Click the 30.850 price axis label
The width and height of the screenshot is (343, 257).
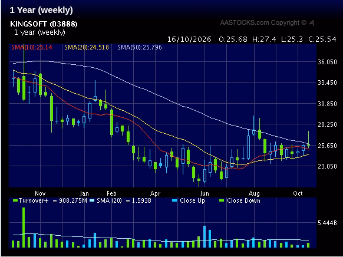327,104
